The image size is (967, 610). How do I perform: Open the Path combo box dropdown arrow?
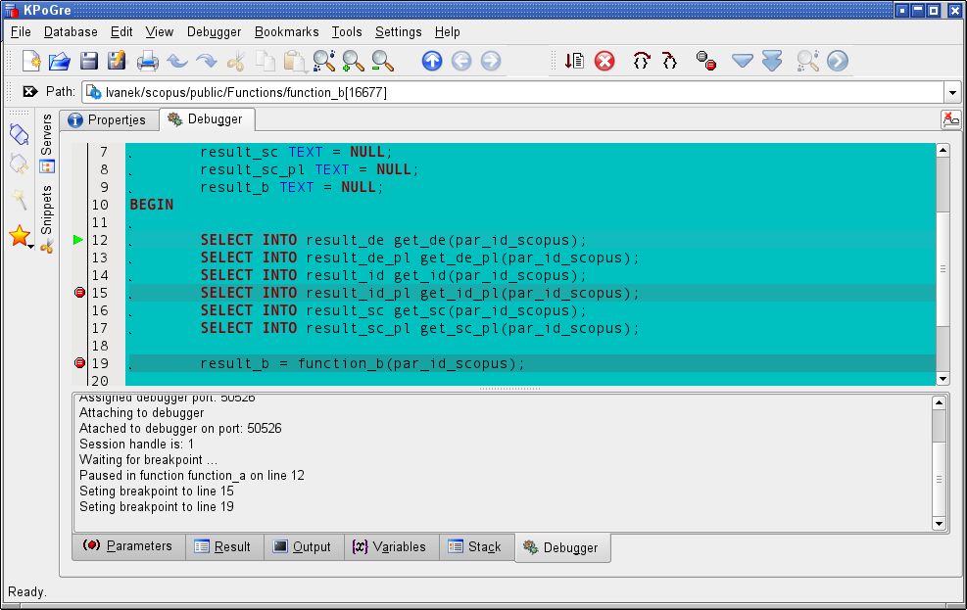(x=952, y=92)
